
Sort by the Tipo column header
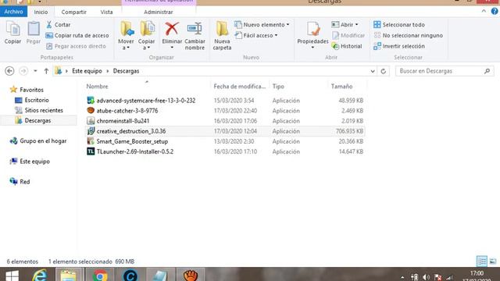coord(278,87)
